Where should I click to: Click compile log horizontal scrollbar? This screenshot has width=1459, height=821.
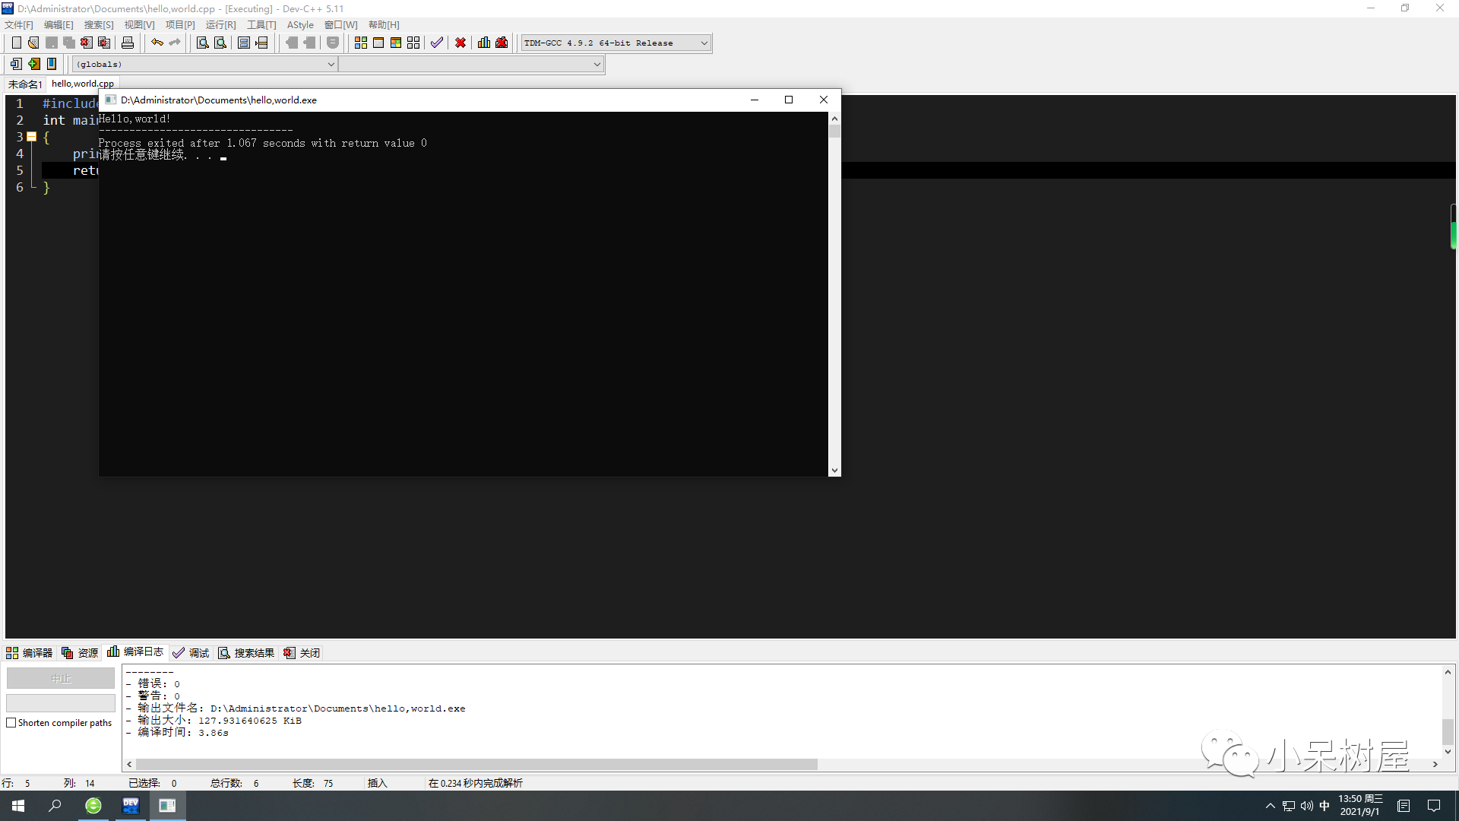[x=476, y=765]
